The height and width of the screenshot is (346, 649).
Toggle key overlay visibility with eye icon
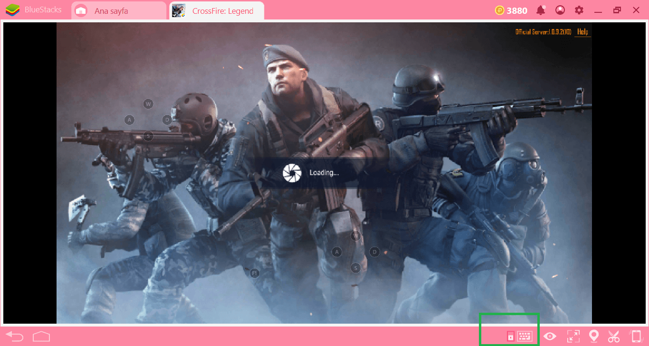click(x=550, y=336)
